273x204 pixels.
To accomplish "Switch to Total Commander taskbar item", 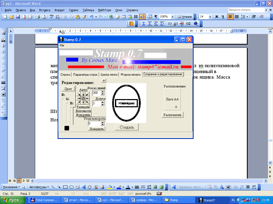I will coord(45,200).
